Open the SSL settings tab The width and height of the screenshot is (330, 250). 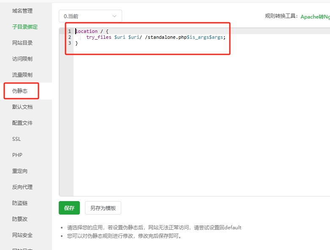click(x=16, y=139)
